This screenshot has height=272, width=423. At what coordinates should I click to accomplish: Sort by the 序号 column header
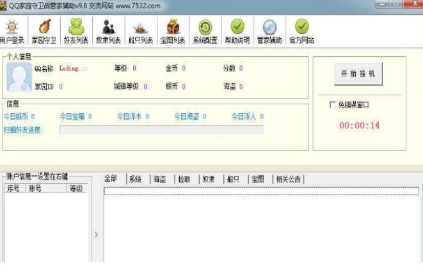[14, 188]
